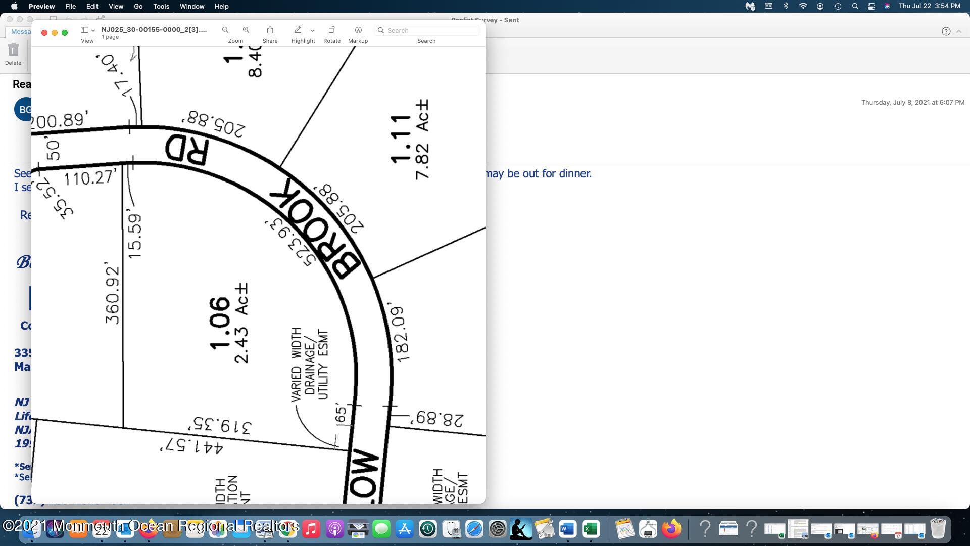Open Microsoft Word from the Dock

pos(567,529)
